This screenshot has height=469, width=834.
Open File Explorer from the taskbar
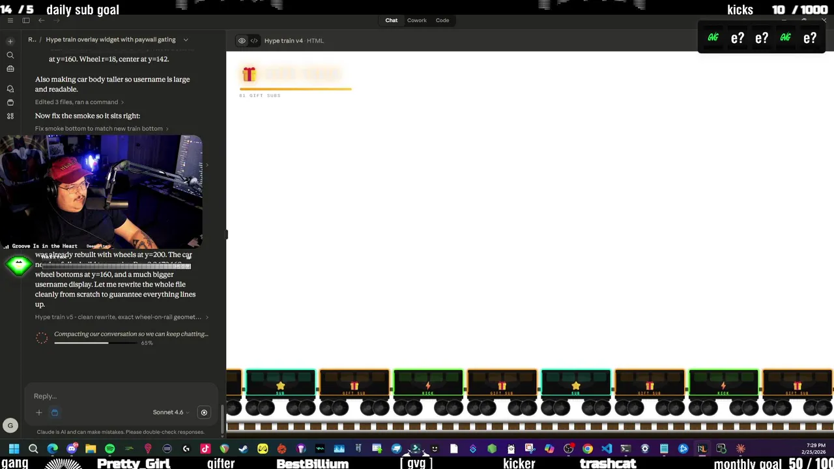(x=91, y=448)
